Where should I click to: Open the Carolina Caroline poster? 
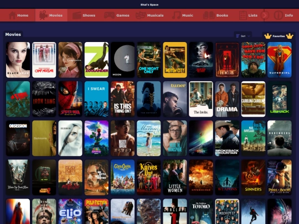click(253, 99)
